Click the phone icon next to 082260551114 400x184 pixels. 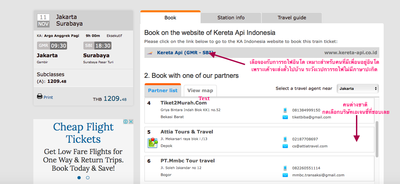click(x=285, y=168)
